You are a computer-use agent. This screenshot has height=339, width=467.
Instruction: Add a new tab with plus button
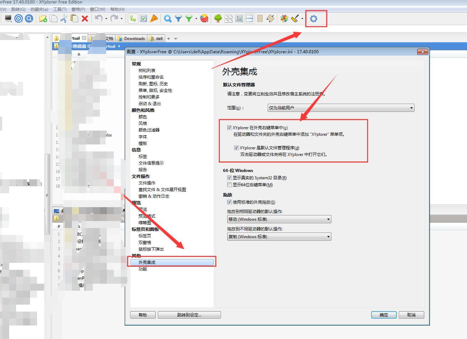click(169, 39)
